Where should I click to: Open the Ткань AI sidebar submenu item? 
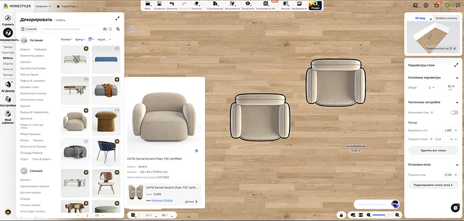coord(8,69)
